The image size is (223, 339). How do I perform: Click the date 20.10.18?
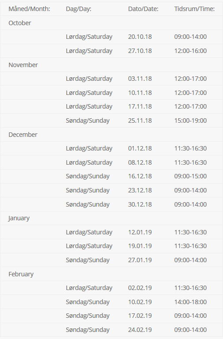tap(140, 37)
